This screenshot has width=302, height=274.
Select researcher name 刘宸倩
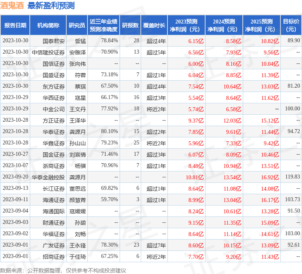coord(78,154)
